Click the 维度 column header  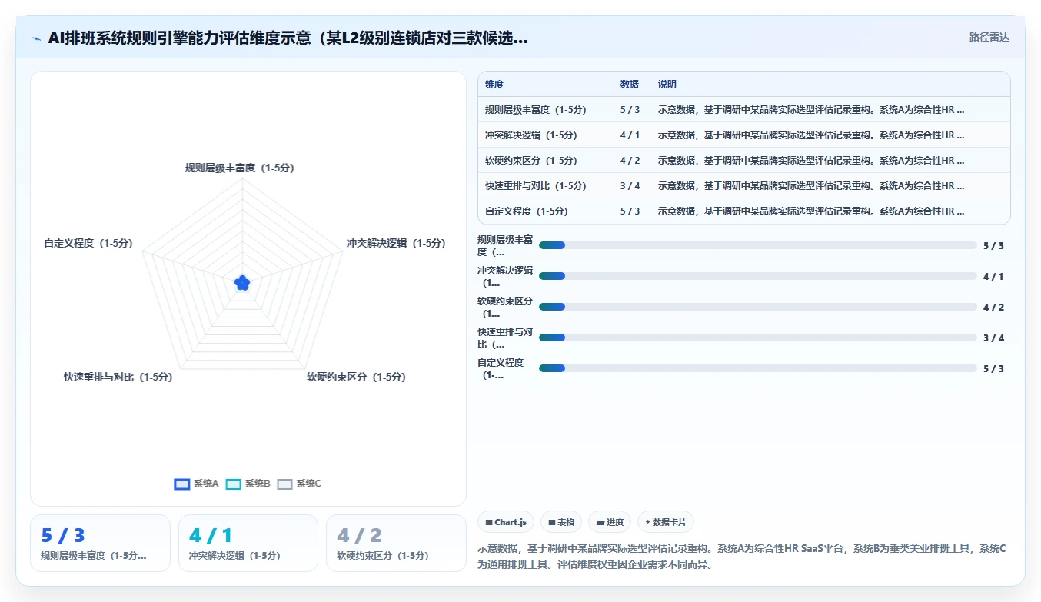[x=494, y=84]
